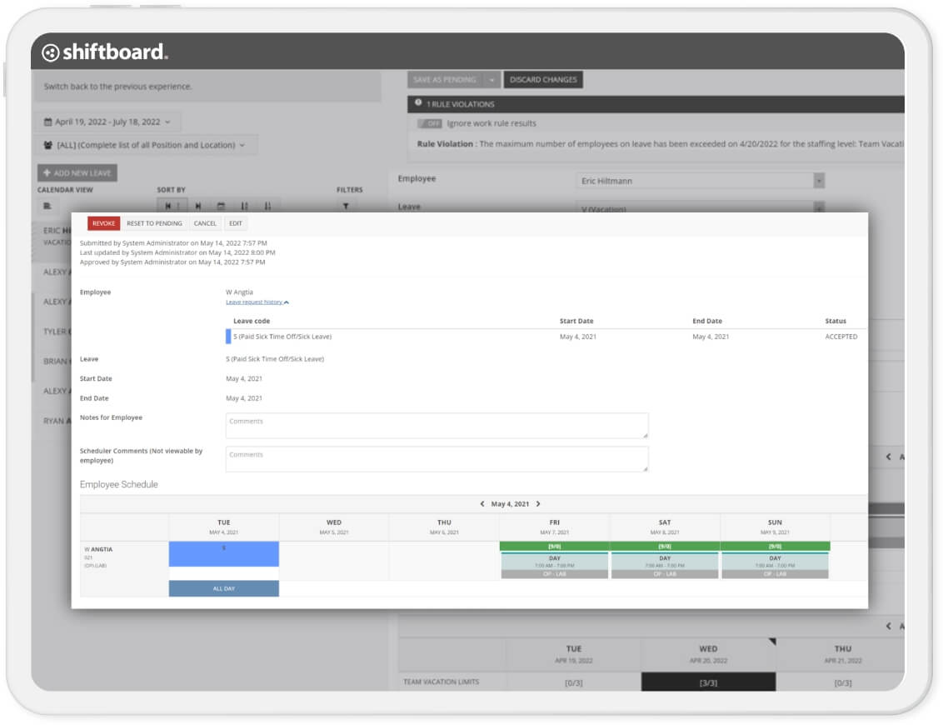
Task: Select the blue sick leave block on Tuesday
Action: coord(224,554)
